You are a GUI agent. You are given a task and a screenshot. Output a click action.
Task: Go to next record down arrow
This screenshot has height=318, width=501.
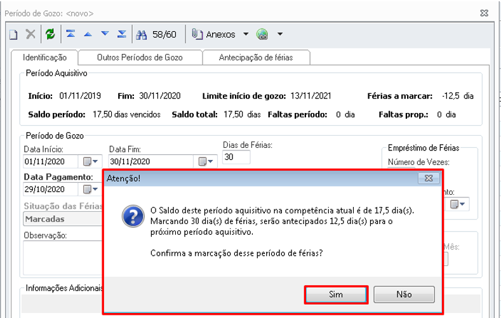click(x=105, y=34)
